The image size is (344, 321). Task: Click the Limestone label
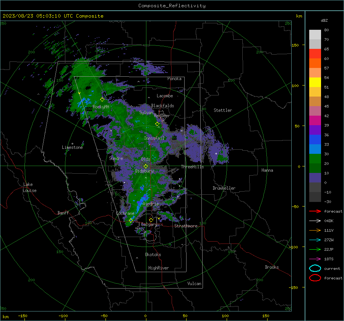[72, 147]
